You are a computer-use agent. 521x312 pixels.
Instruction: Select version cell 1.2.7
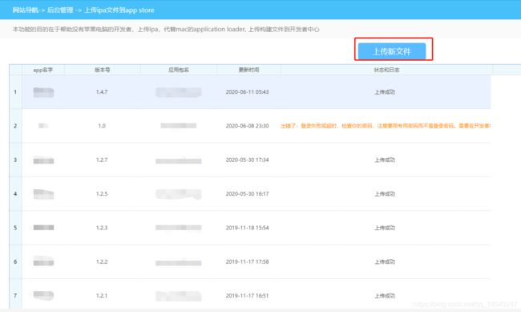point(102,160)
